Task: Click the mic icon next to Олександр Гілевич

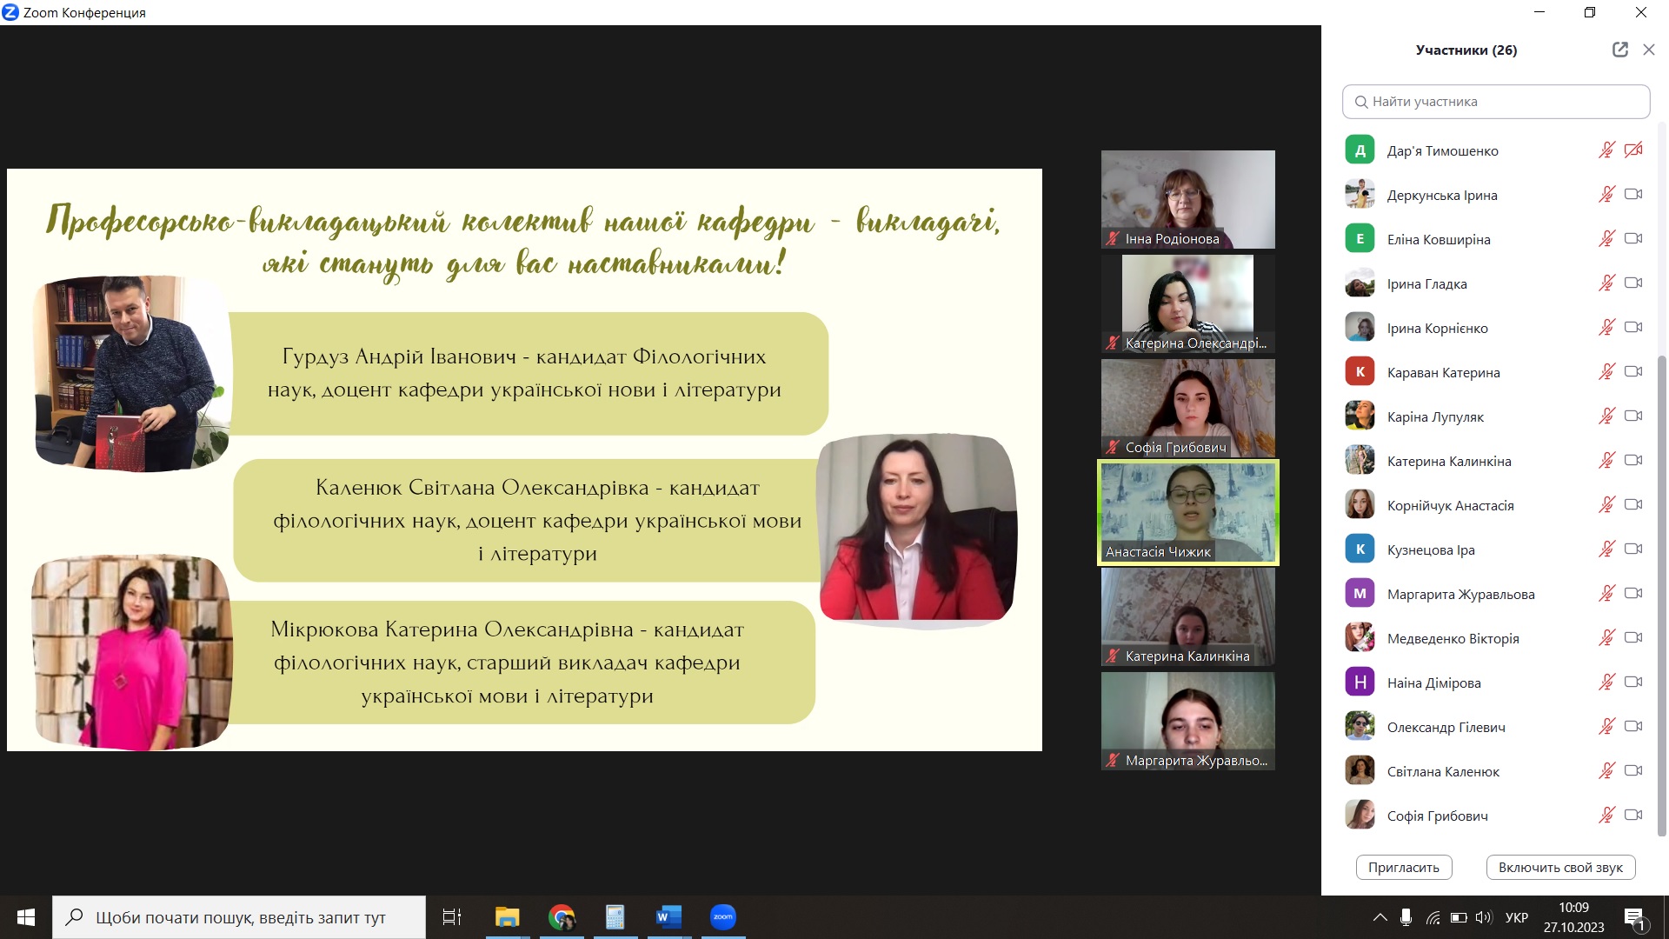Action: (1606, 727)
